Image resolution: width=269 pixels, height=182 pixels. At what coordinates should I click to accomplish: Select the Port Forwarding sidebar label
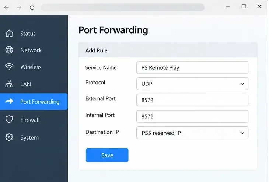tap(40, 102)
